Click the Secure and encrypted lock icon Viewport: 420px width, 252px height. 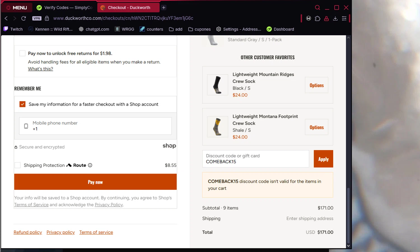click(x=16, y=147)
